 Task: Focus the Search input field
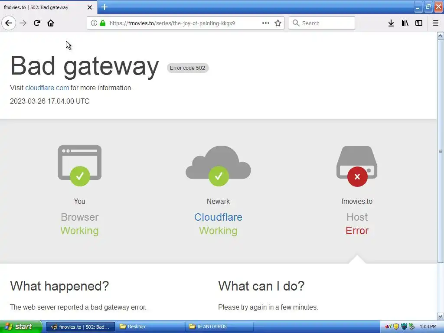[322, 23]
